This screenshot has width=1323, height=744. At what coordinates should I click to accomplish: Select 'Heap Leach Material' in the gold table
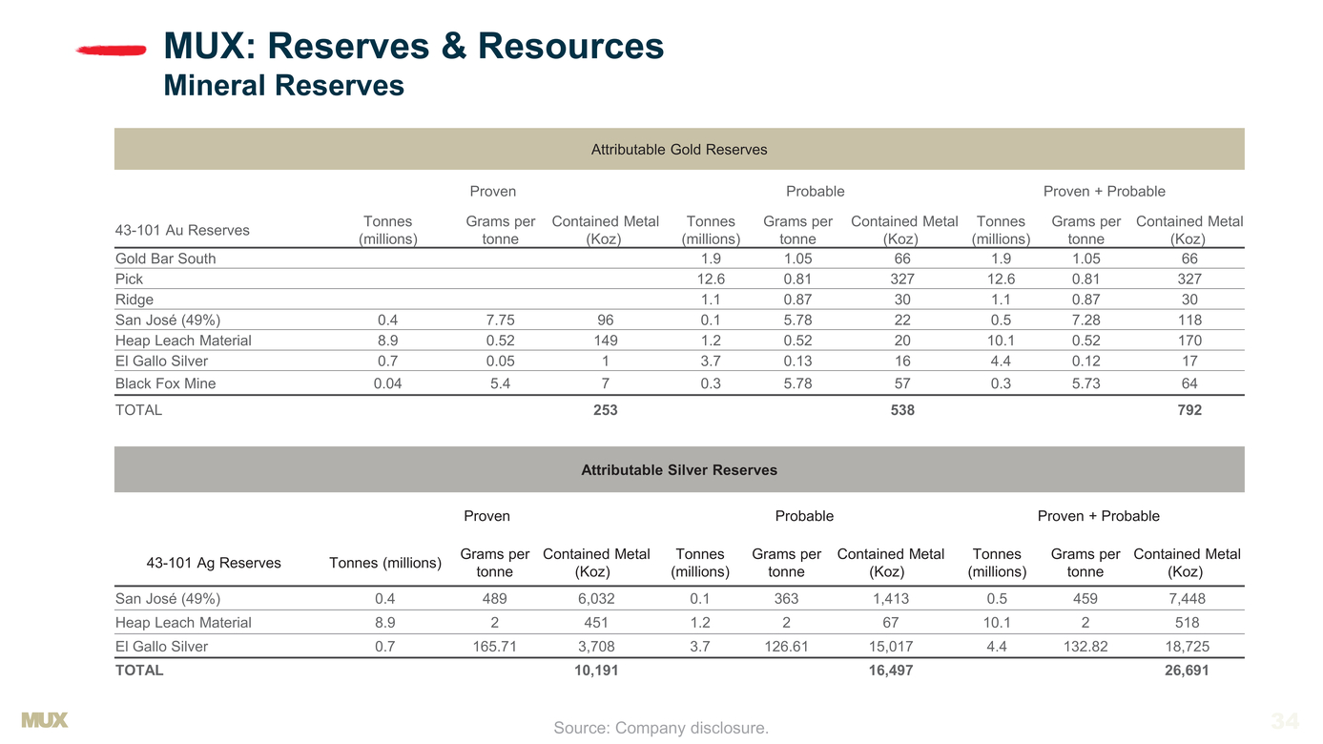[183, 341]
